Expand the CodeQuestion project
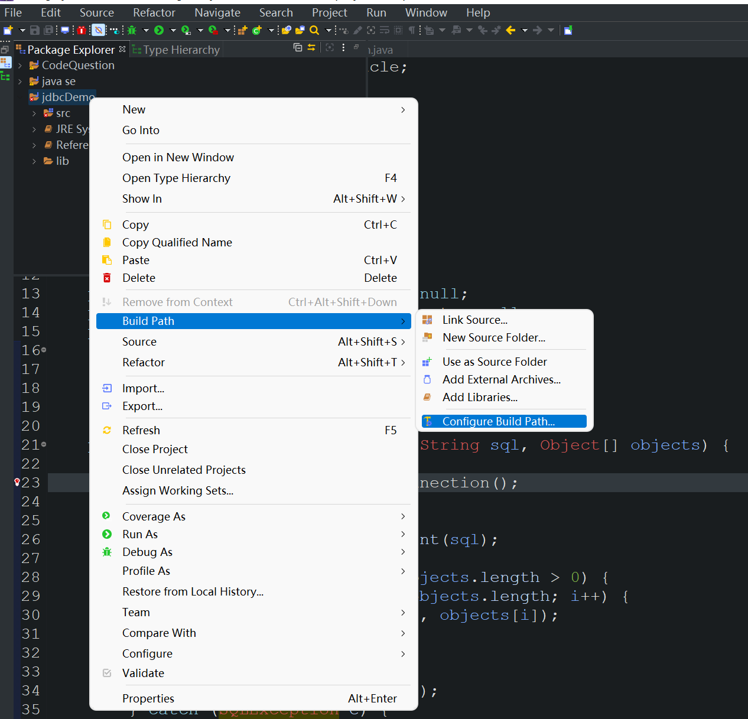Screen dimensions: 748x719 [x=20, y=65]
